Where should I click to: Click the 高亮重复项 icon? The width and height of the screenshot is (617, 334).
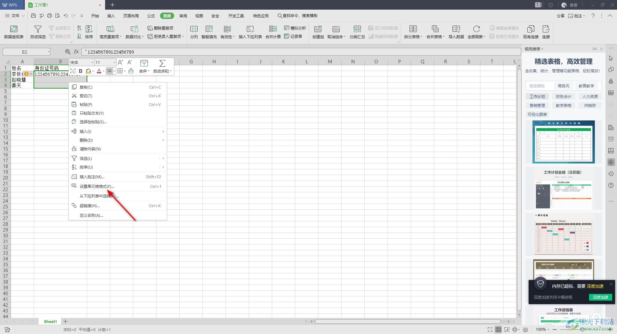[110, 29]
